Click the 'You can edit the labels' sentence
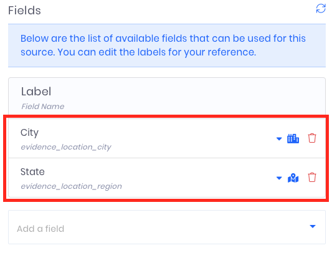This screenshot has height=253, width=332. click(157, 52)
